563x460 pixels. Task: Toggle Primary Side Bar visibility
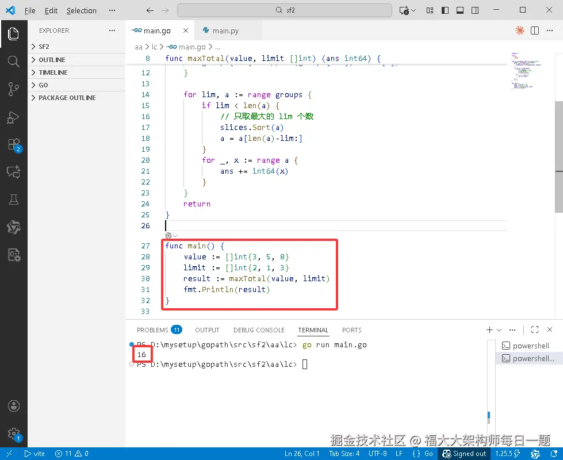[x=445, y=10]
